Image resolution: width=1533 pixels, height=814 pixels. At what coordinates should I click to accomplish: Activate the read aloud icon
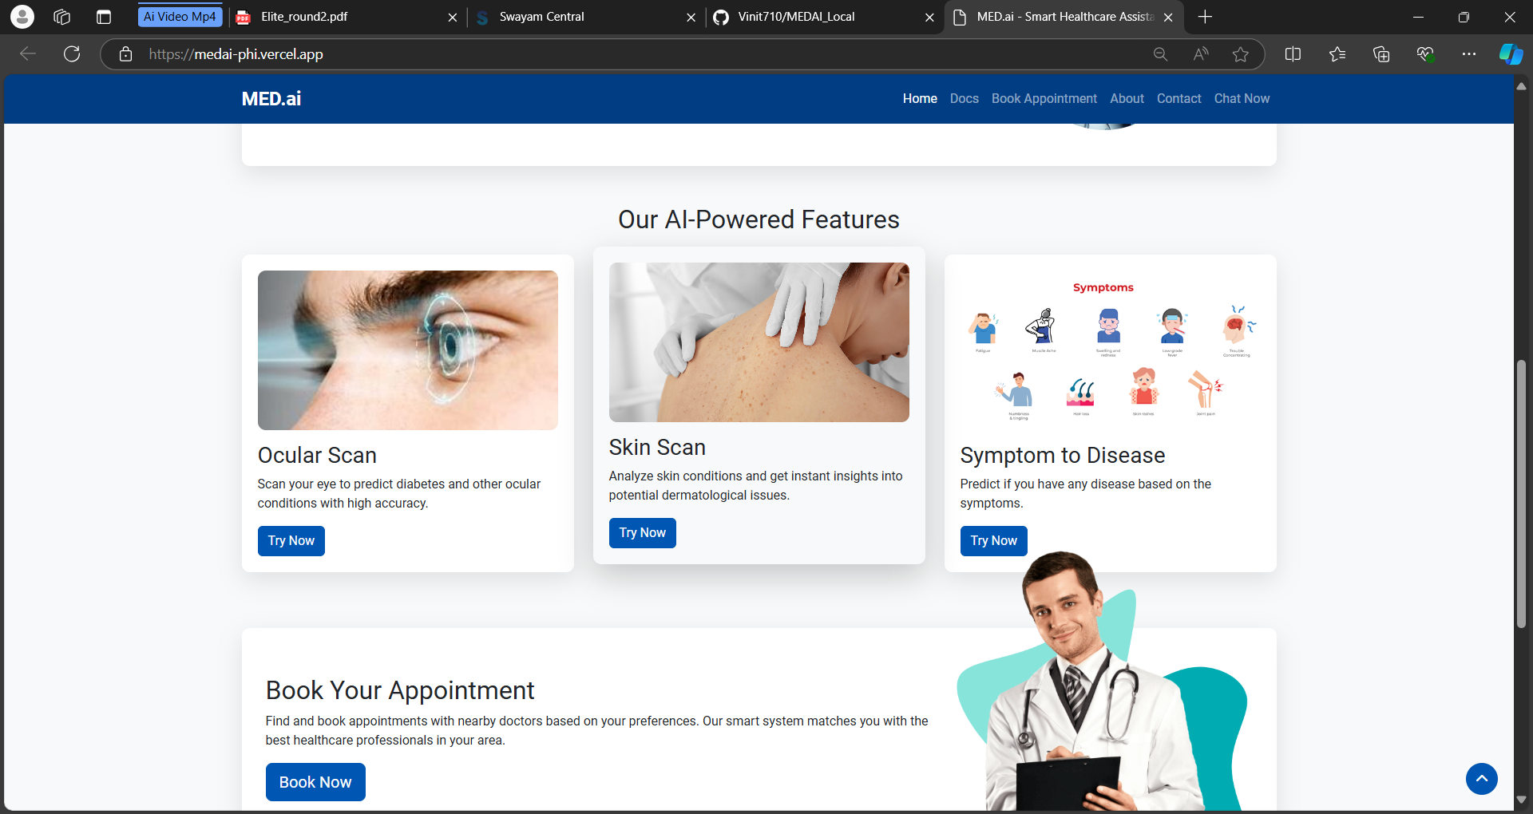(x=1200, y=54)
